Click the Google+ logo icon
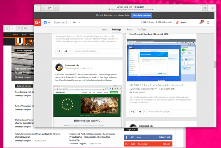The height and width of the screenshot is (148, 221). pos(37,22)
